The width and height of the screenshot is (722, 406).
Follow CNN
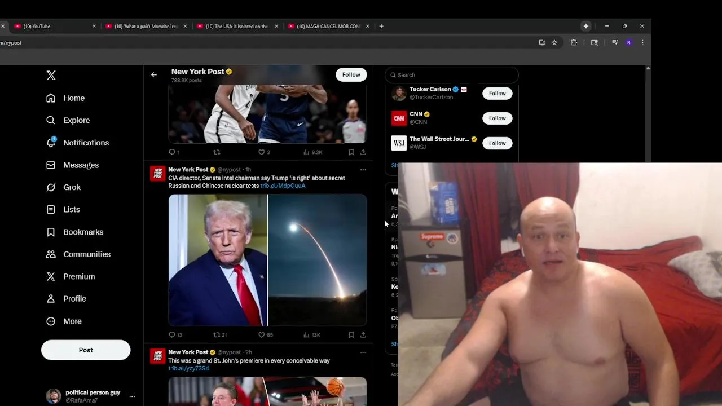(x=497, y=118)
